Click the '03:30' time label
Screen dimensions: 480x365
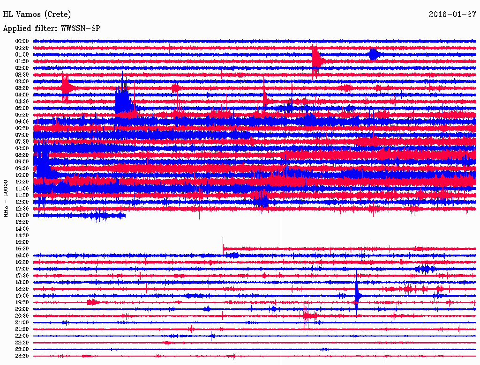pos(22,88)
